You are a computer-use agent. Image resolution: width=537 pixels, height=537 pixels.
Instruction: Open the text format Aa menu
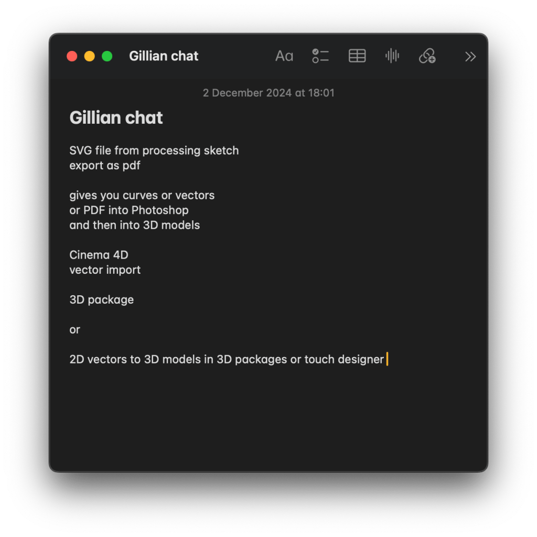click(x=284, y=56)
